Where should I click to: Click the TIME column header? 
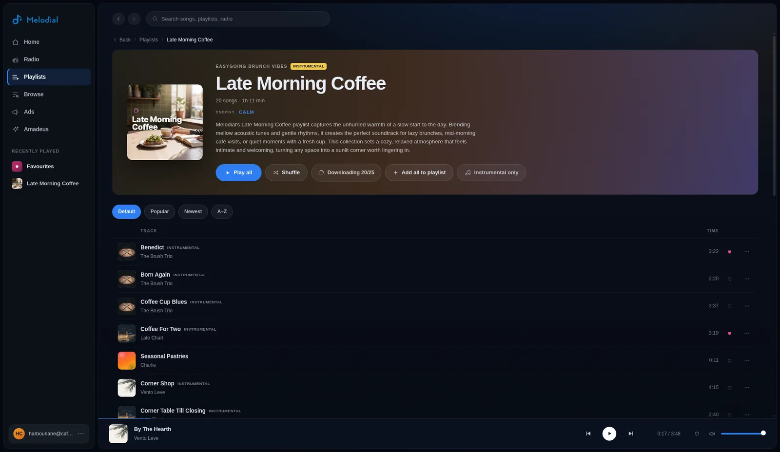click(x=713, y=231)
